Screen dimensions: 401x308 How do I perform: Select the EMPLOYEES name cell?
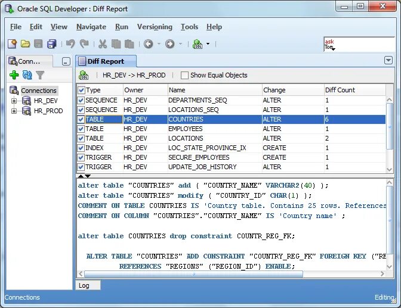point(215,129)
